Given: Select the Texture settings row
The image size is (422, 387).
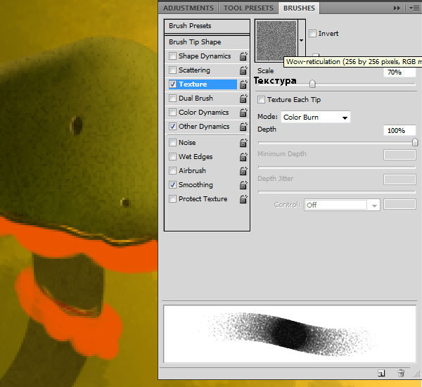Looking at the screenshot, I should point(203,84).
